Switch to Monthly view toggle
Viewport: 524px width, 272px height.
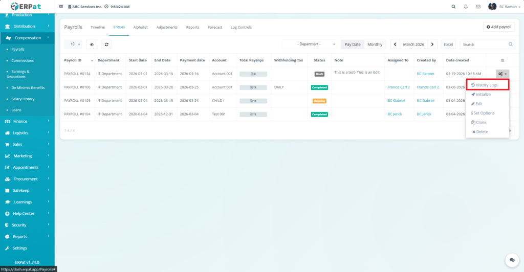pos(375,44)
